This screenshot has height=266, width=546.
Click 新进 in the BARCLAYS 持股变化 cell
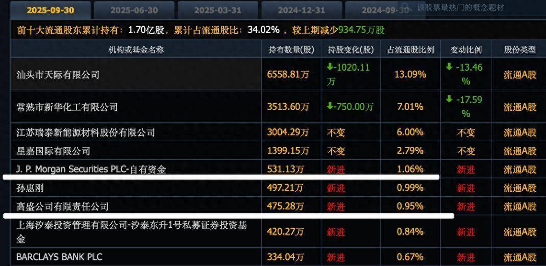336,257
